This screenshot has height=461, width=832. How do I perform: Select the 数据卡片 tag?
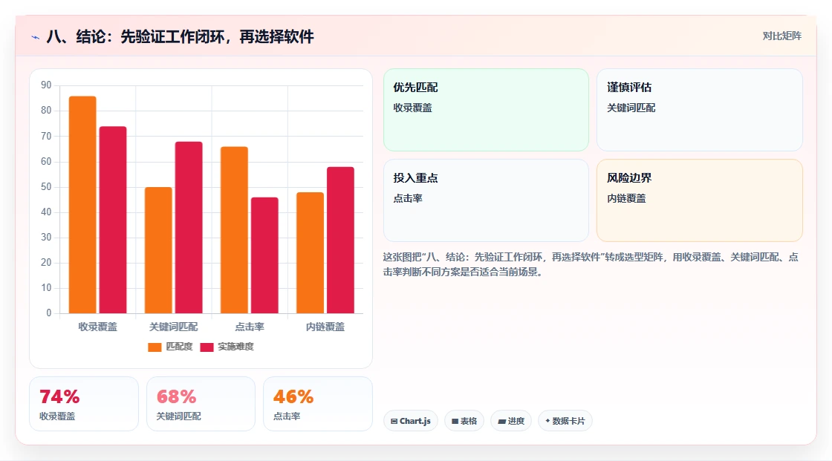pyautogui.click(x=565, y=421)
